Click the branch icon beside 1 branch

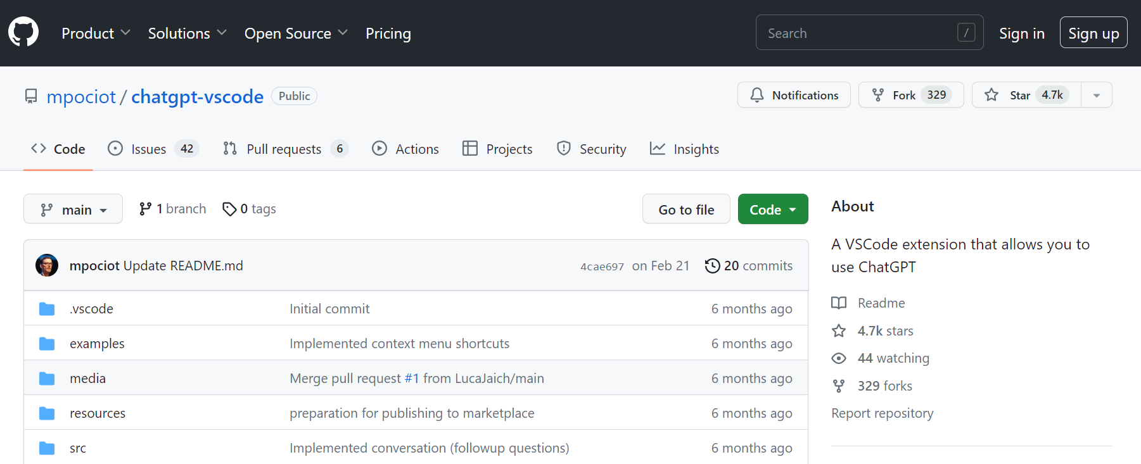tap(146, 209)
